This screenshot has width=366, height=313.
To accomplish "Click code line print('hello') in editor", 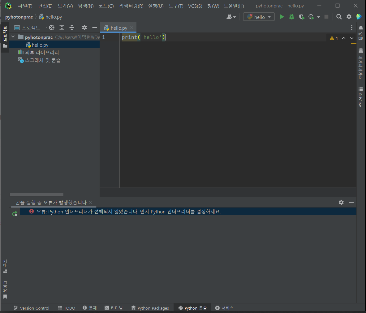I will pos(143,37).
